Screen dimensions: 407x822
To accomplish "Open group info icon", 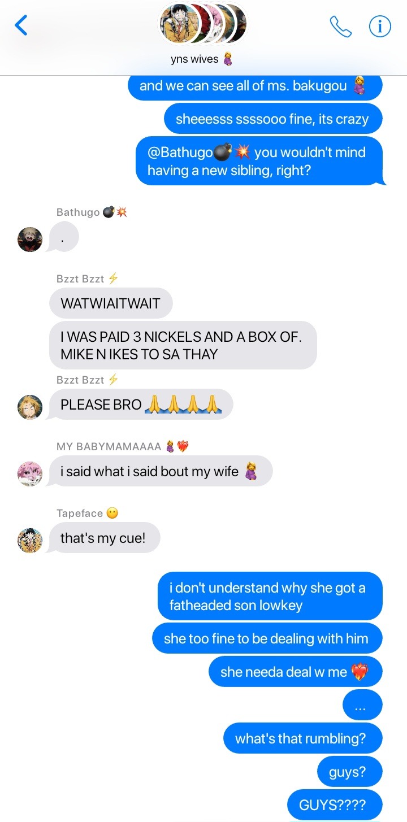I will pos(380,26).
